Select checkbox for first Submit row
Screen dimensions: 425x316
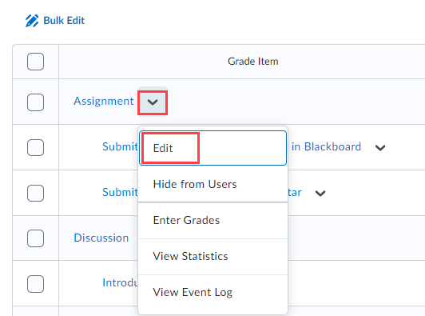pos(35,148)
